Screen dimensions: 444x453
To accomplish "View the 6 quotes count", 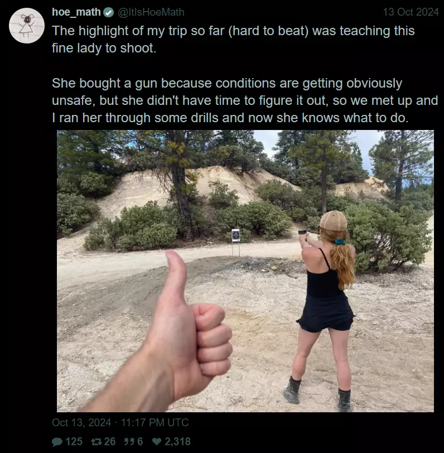I will [x=140, y=441].
